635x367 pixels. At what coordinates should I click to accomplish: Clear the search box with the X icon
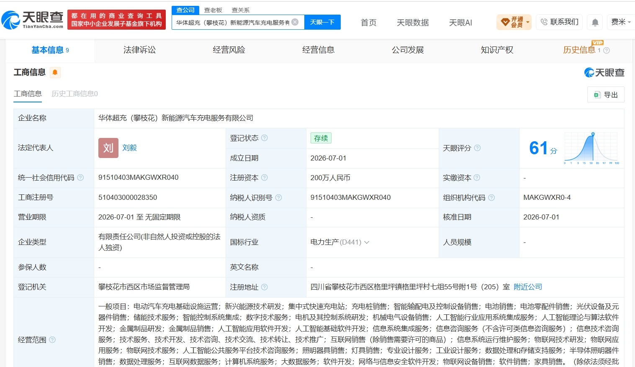(x=295, y=22)
